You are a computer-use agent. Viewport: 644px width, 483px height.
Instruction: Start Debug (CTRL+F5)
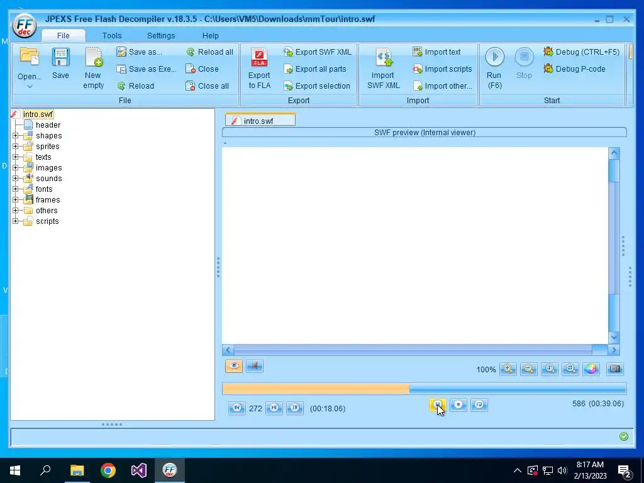click(x=581, y=52)
